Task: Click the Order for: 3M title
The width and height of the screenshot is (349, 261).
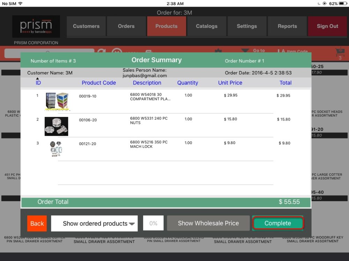Action: [174, 13]
